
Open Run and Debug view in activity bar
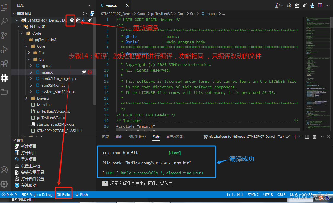4,50
